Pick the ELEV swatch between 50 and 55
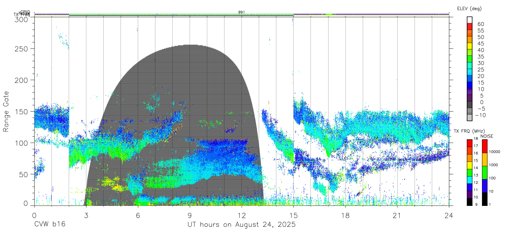The height and width of the screenshot is (233, 505). 470,33
